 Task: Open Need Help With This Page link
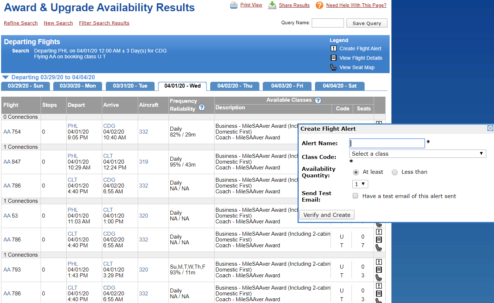(356, 5)
